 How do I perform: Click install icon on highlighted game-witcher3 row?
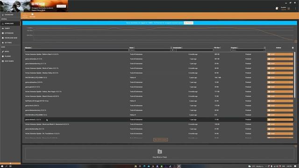[269, 119]
